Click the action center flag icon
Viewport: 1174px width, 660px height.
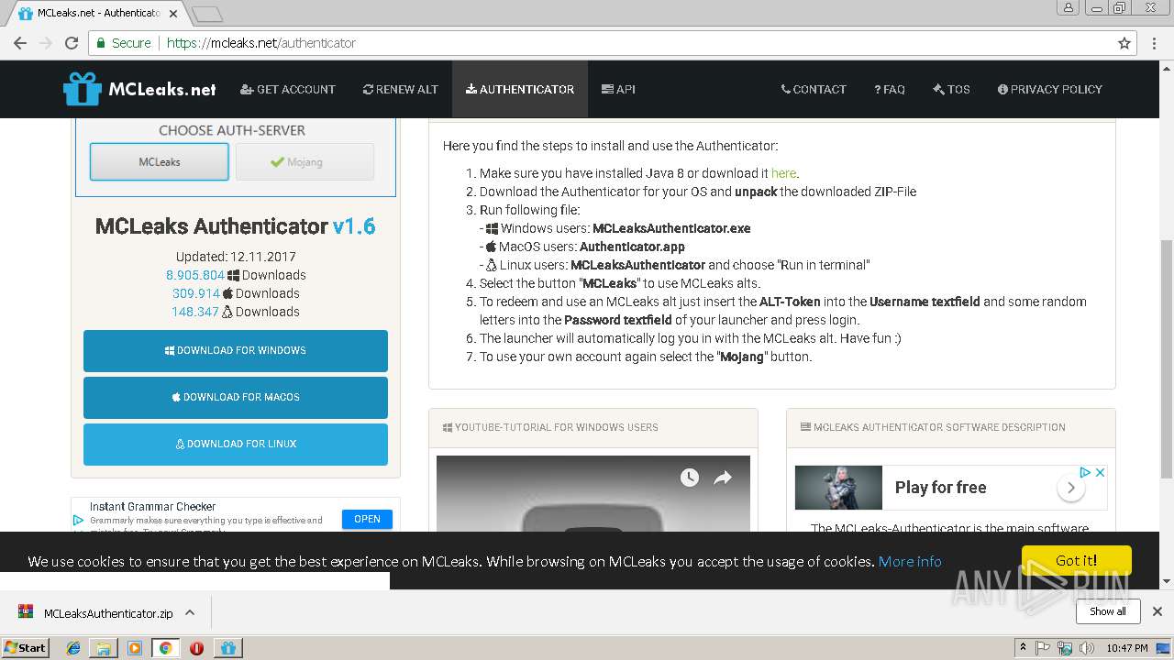tap(1043, 648)
